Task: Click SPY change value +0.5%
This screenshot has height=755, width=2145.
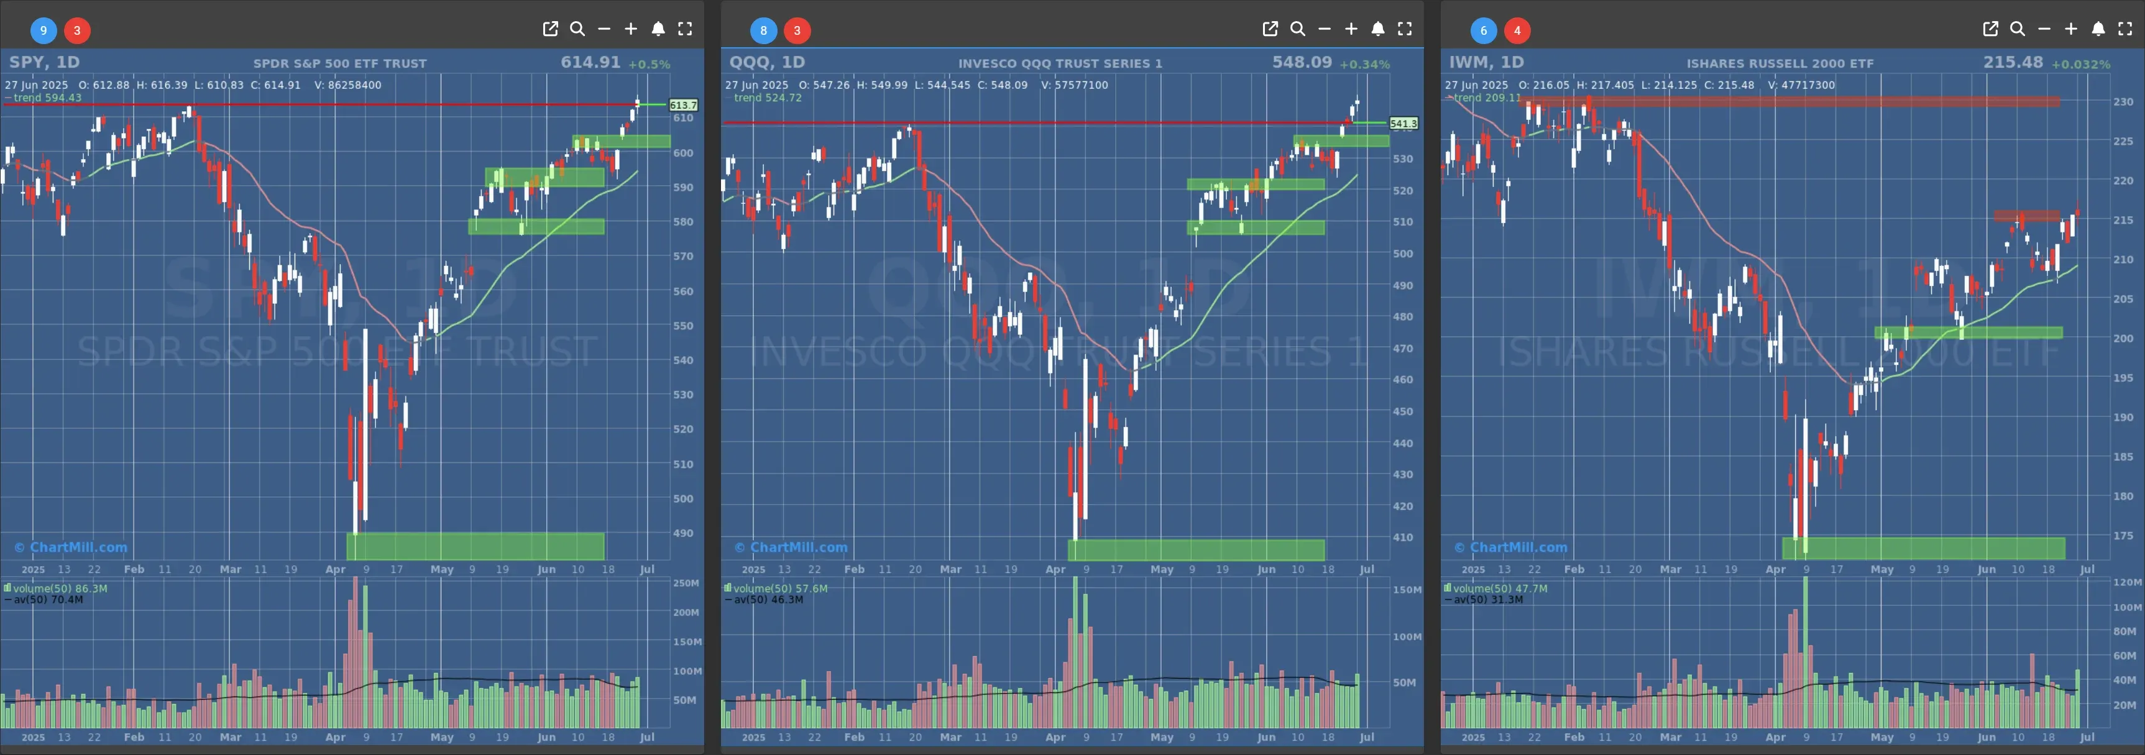Action: coord(649,64)
